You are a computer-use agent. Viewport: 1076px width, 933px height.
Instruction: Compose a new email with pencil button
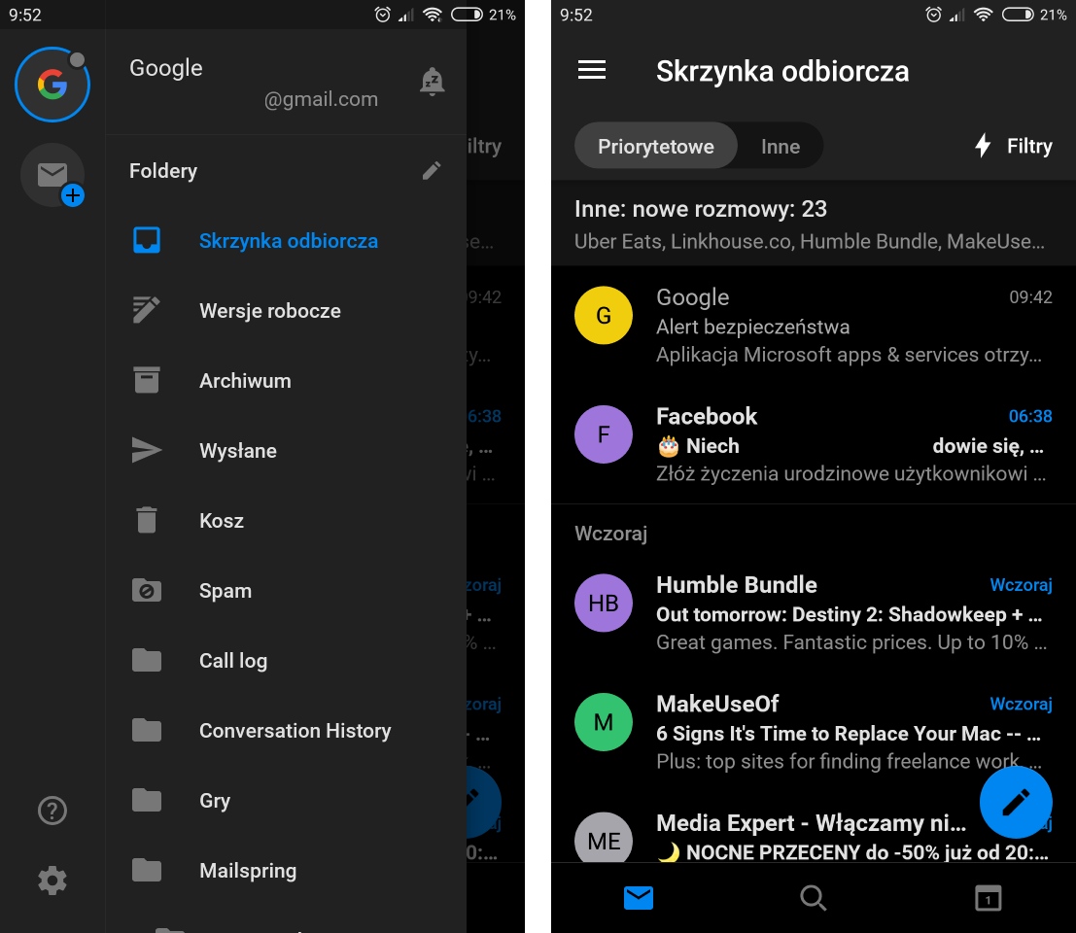click(x=1016, y=802)
